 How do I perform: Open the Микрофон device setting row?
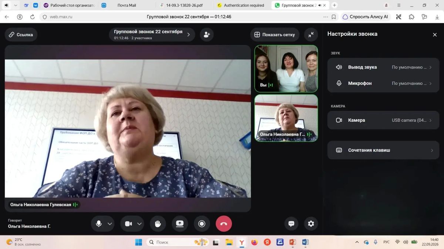coord(383,83)
